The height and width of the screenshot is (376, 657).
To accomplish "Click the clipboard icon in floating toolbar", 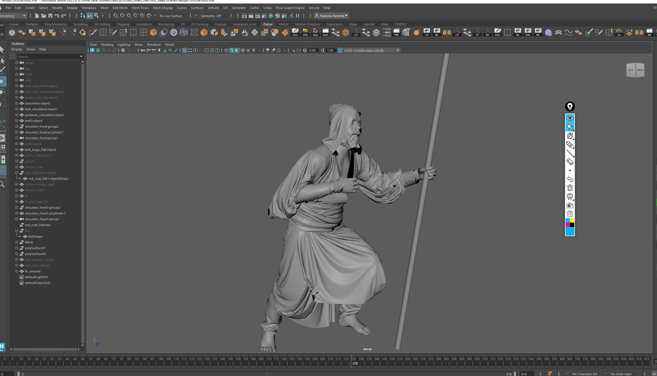I will tap(570, 214).
